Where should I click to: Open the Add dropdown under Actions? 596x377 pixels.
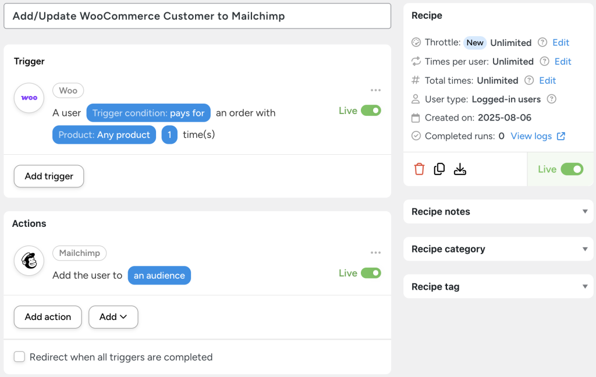click(113, 317)
